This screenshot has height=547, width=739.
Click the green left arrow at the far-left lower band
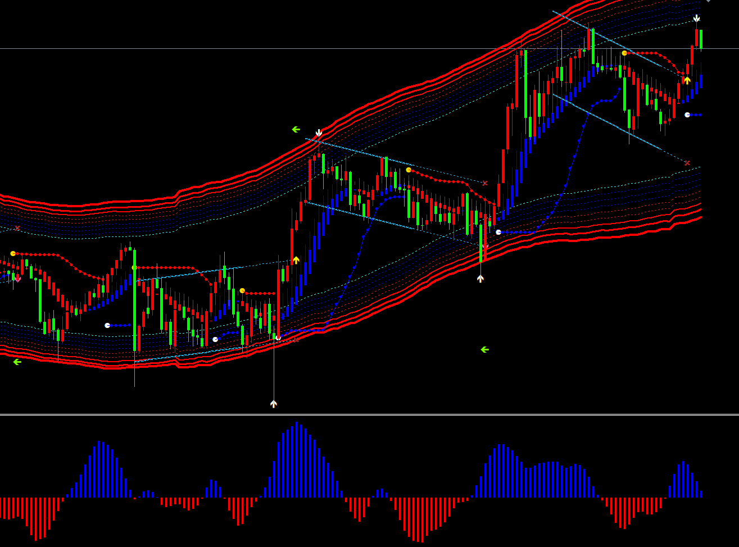pos(17,362)
